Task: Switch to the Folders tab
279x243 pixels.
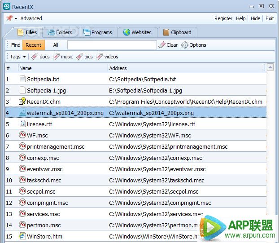Action: 60,32
